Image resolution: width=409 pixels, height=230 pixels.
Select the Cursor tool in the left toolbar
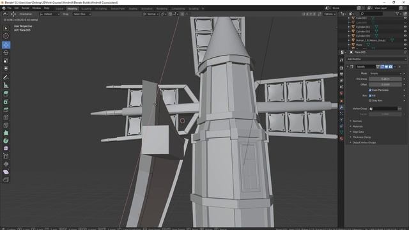pyautogui.click(x=6, y=36)
